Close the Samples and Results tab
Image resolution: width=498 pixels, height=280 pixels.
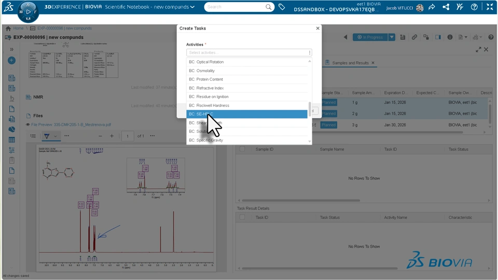[373, 63]
